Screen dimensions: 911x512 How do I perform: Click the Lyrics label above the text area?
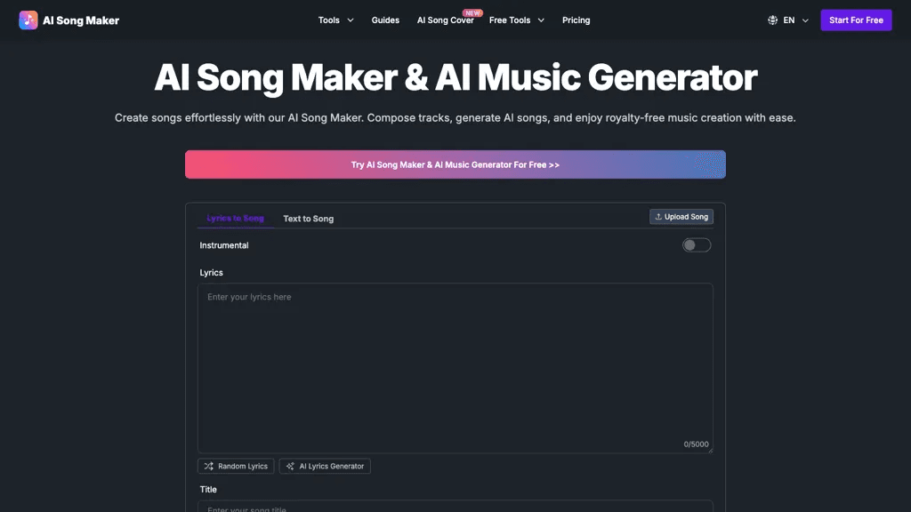pyautogui.click(x=212, y=272)
